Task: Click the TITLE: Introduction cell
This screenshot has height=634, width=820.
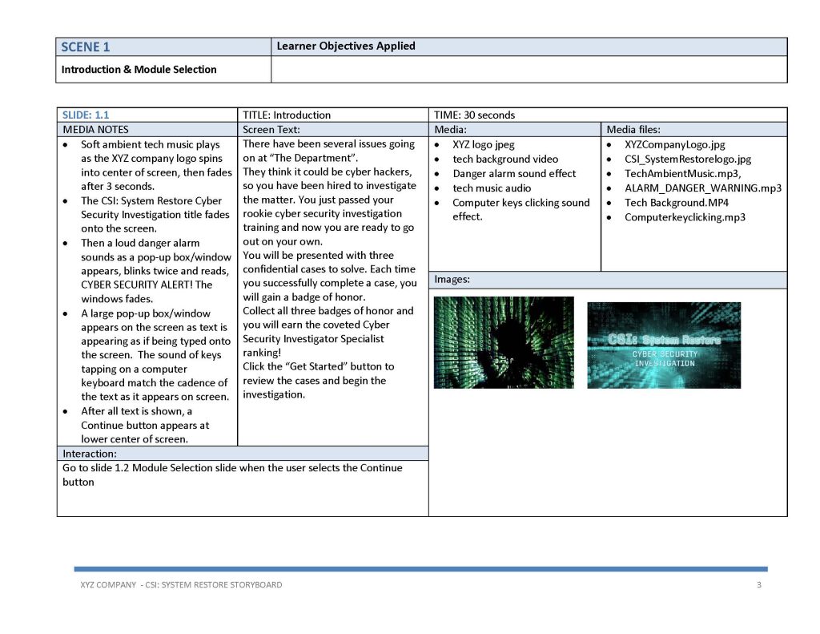Action: pyautogui.click(x=287, y=115)
